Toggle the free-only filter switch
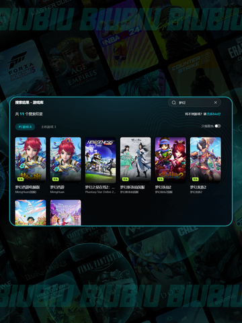 218,126
